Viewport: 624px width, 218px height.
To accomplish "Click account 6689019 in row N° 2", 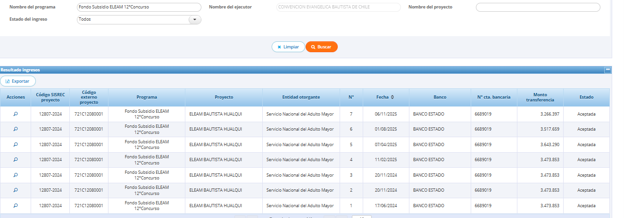I will coord(483,190).
